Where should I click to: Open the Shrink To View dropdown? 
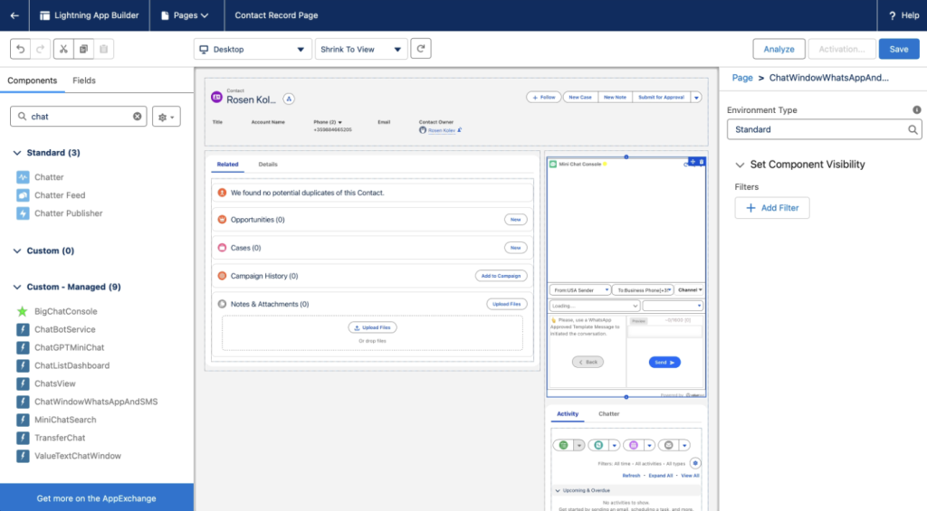tap(360, 50)
